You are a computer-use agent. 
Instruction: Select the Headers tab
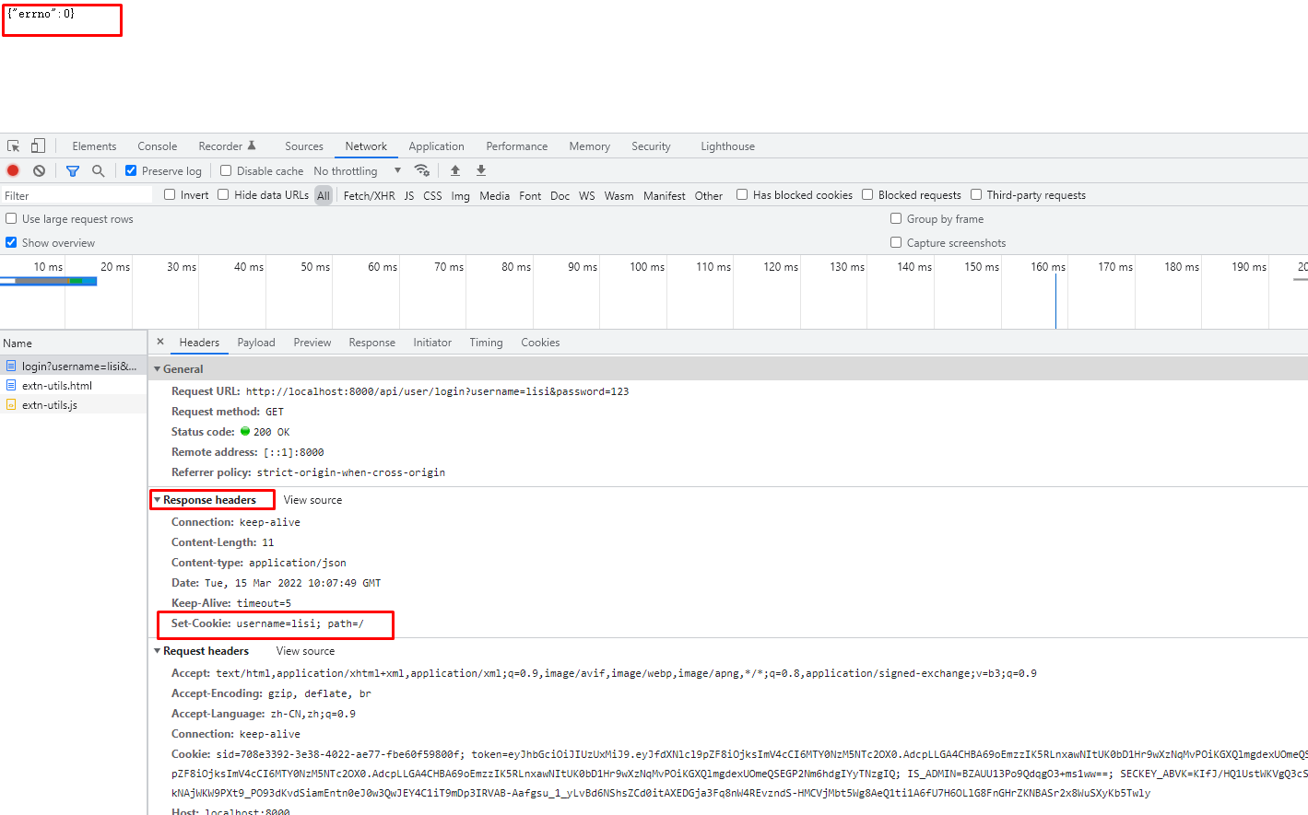pos(199,343)
